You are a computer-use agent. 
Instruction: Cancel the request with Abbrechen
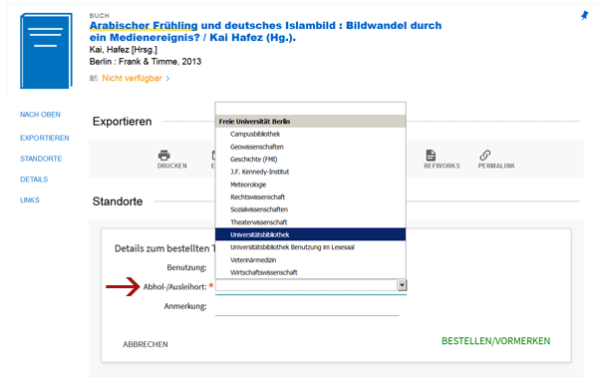146,344
